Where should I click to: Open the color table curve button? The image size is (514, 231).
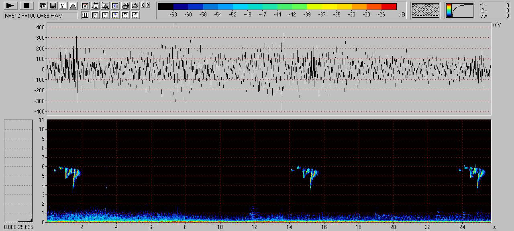click(459, 10)
